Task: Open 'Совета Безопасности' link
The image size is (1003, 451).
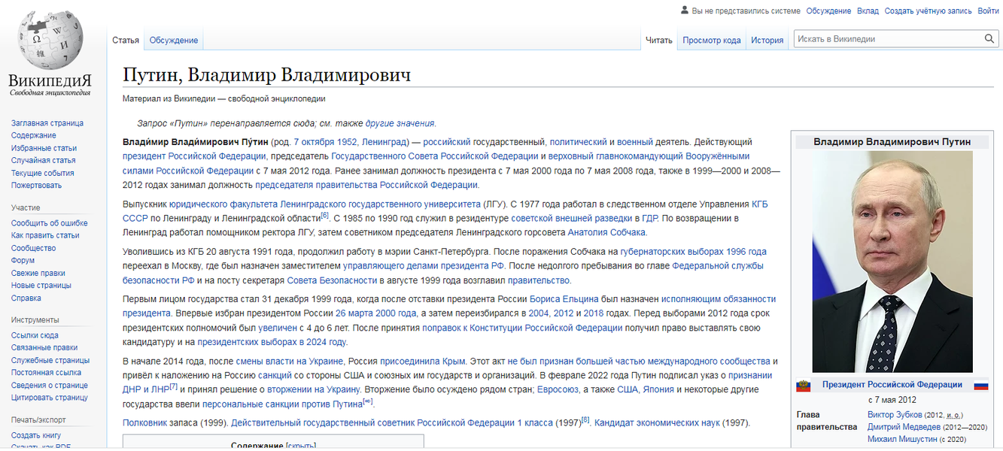Action: point(332,280)
